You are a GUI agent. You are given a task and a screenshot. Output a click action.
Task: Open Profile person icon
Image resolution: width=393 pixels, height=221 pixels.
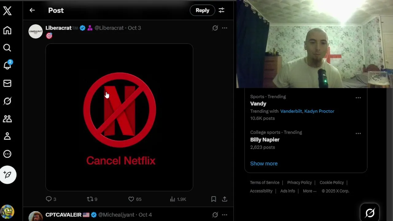coord(7,136)
